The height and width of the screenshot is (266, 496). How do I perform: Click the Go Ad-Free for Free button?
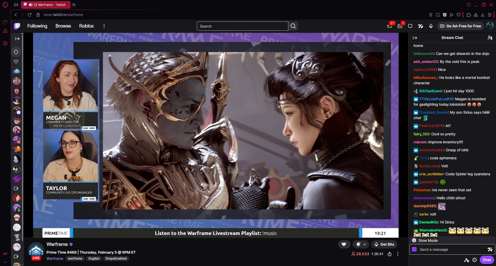(461, 26)
